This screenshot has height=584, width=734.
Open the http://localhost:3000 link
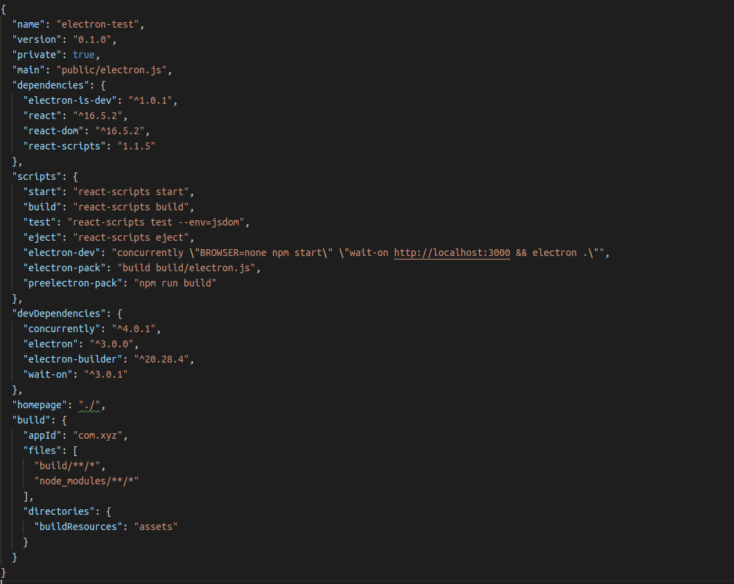(451, 252)
